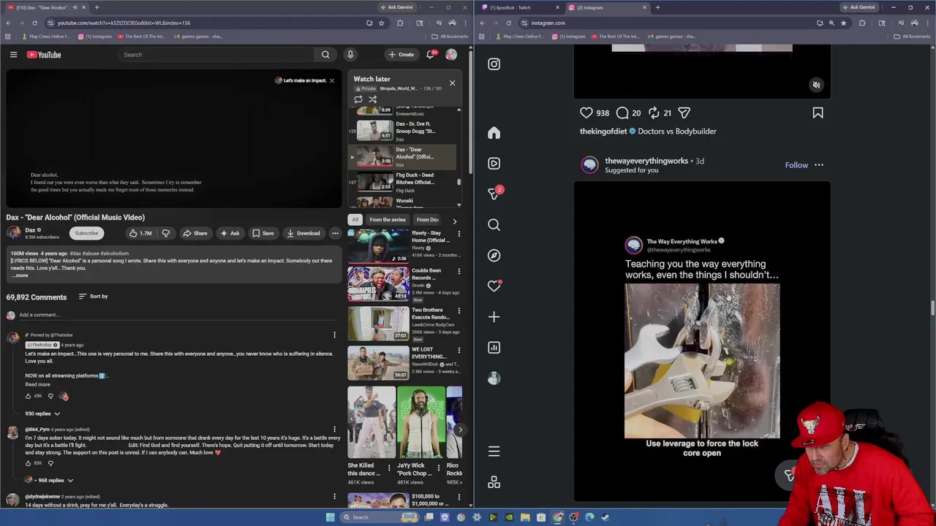
Task: Open the YouTube guide hamburger menu
Action: click(x=13, y=55)
